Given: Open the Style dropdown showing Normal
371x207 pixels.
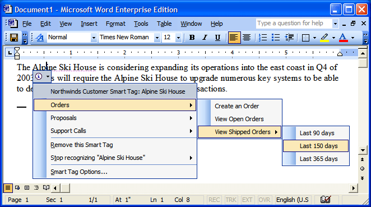Looking at the screenshot, I should point(94,38).
